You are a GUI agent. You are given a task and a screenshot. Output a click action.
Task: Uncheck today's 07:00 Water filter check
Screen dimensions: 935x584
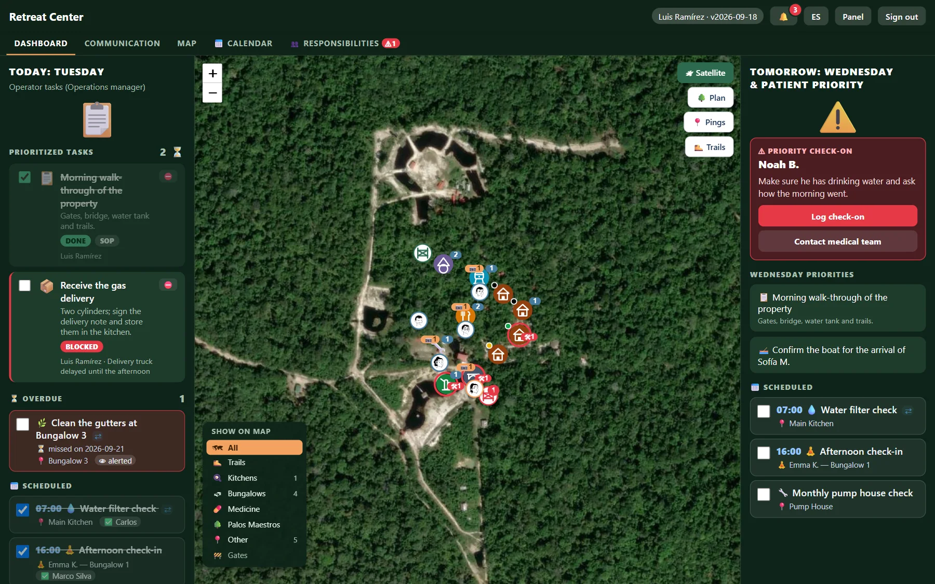[22, 510]
